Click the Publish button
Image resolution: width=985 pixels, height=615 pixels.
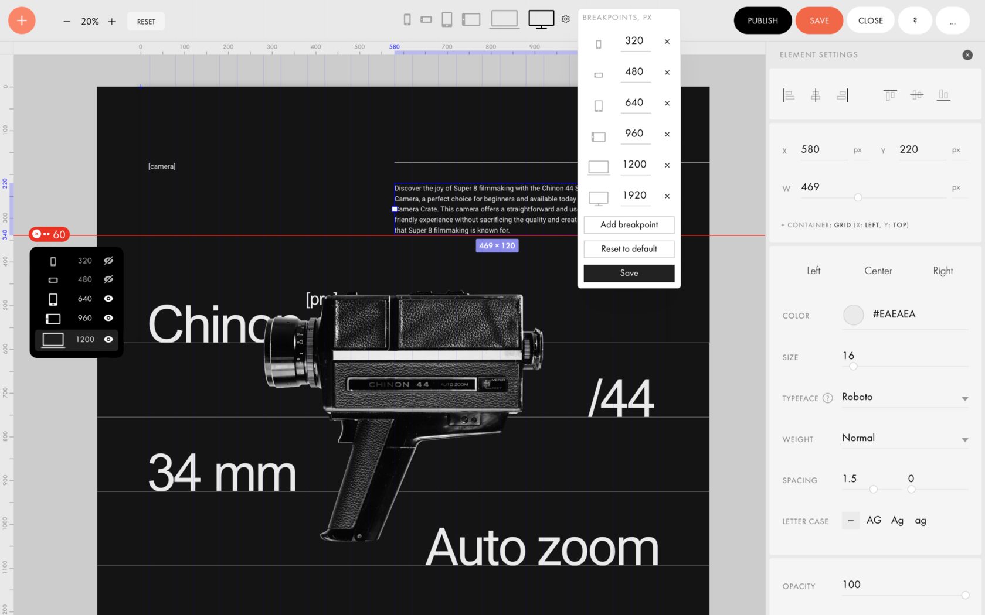763,20
